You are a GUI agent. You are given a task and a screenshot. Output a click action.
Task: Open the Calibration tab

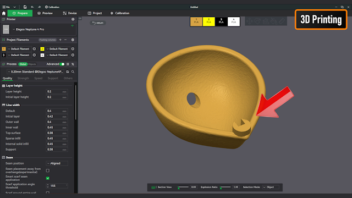point(120,13)
